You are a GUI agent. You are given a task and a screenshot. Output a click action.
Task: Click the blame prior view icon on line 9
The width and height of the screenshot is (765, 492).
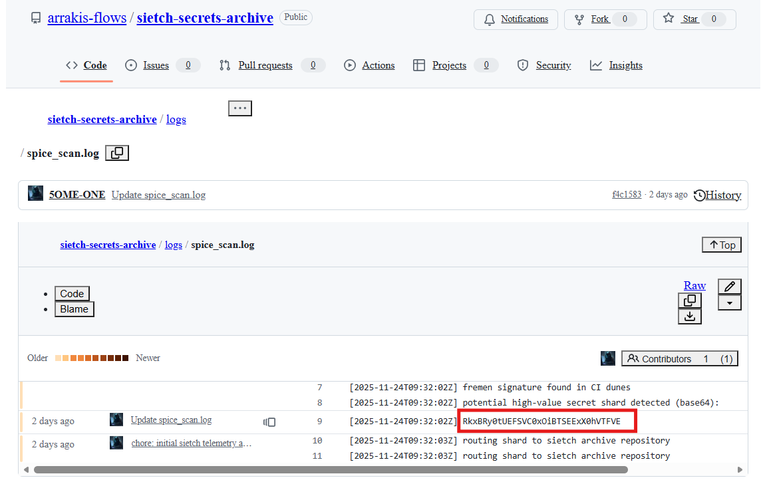(x=269, y=422)
